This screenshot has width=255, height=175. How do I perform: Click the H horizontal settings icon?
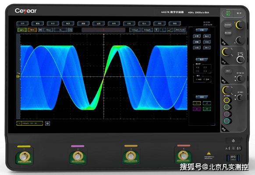point(40,30)
